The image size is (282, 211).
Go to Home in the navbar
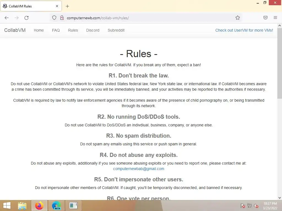pos(39,30)
